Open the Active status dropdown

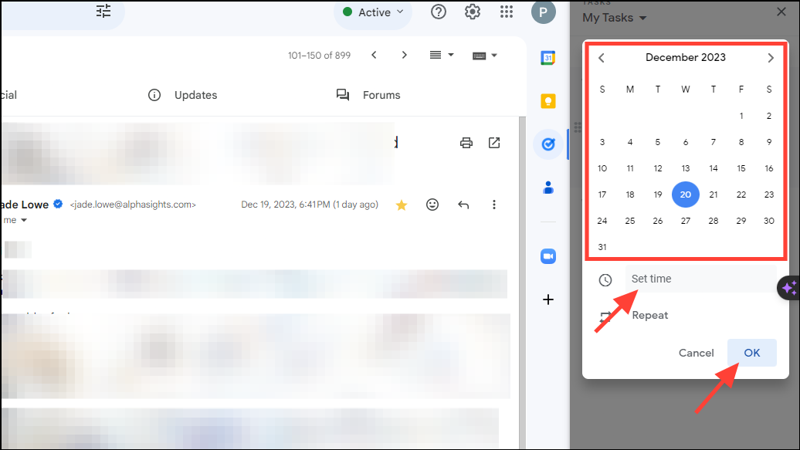point(373,12)
